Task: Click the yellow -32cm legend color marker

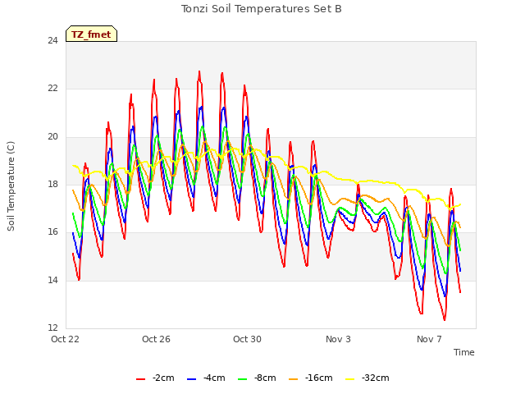Action: 350,379
